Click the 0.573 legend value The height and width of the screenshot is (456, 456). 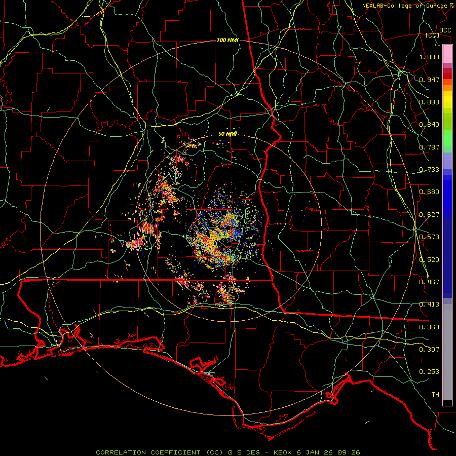tap(429, 237)
